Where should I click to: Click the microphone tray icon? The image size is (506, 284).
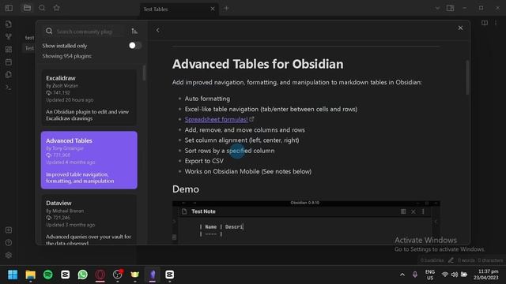pos(414,275)
